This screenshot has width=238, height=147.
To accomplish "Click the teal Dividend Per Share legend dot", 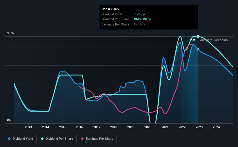I will point(42,139).
